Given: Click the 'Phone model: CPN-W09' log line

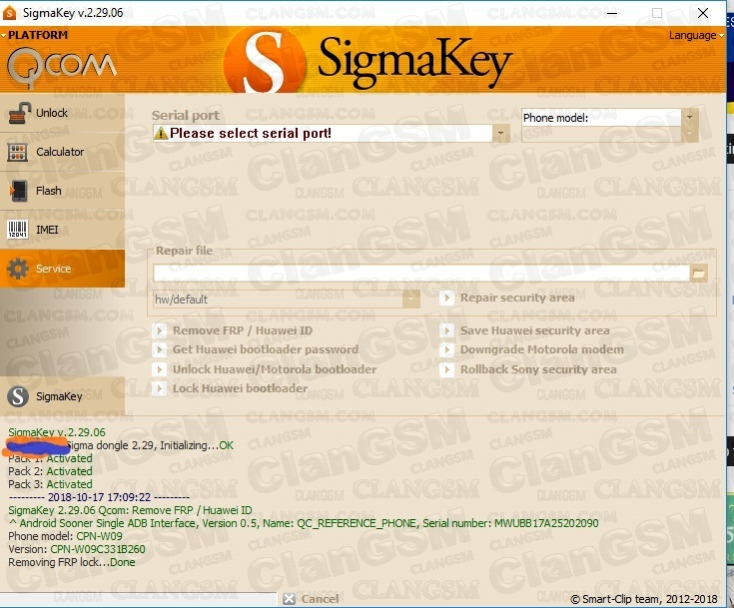Looking at the screenshot, I should [65, 536].
